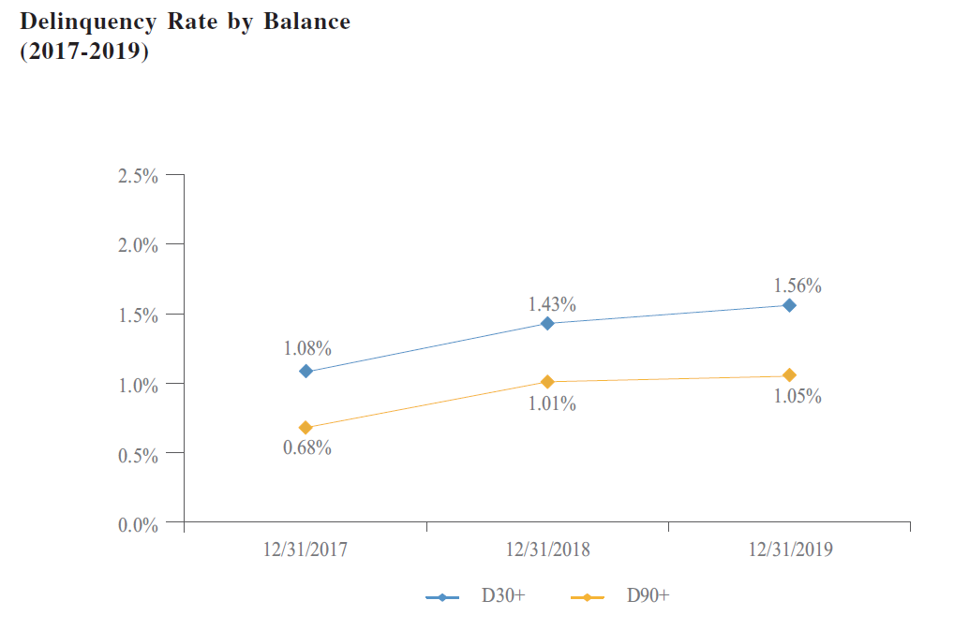Screen dimensions: 969x630
Task: Select the D90+ marker at 12/31/2018
Action: 548,382
